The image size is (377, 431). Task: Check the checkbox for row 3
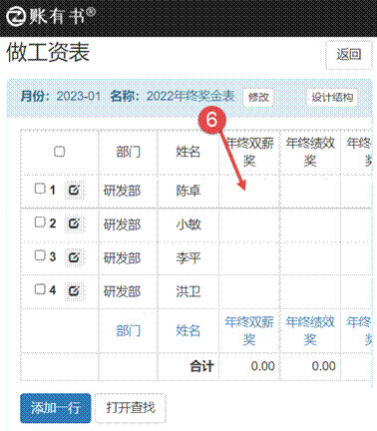coord(40,255)
